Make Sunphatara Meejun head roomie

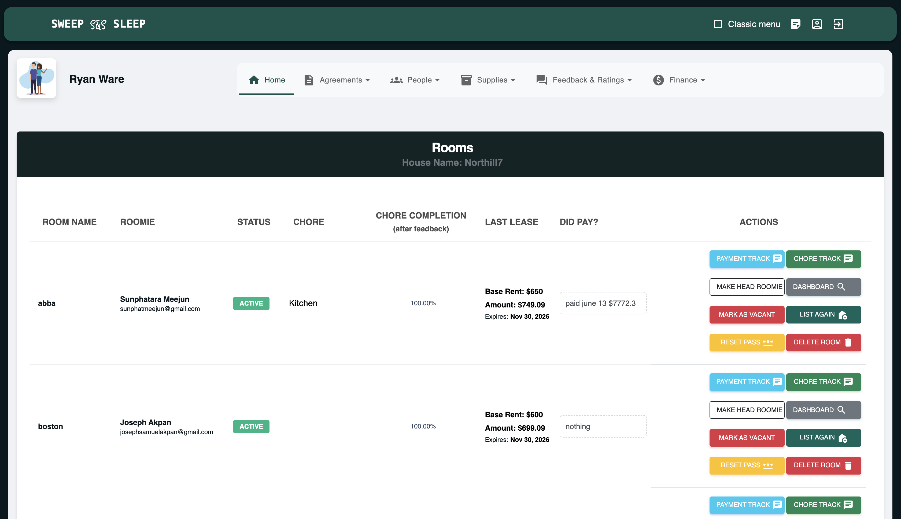point(747,287)
